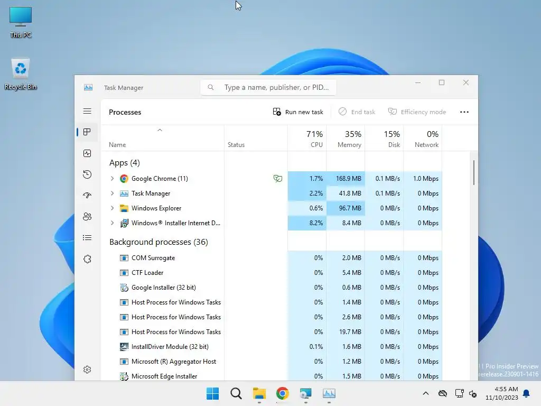Open the clock showing 4:55 AM 11/10/2023
Viewport: 541px width, 406px height.
(502, 393)
